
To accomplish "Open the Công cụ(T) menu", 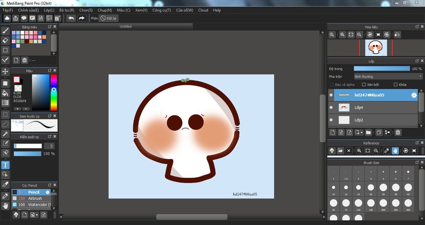I will 161,10.
